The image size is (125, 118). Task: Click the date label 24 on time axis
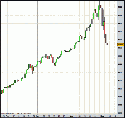[x=94, y=116]
